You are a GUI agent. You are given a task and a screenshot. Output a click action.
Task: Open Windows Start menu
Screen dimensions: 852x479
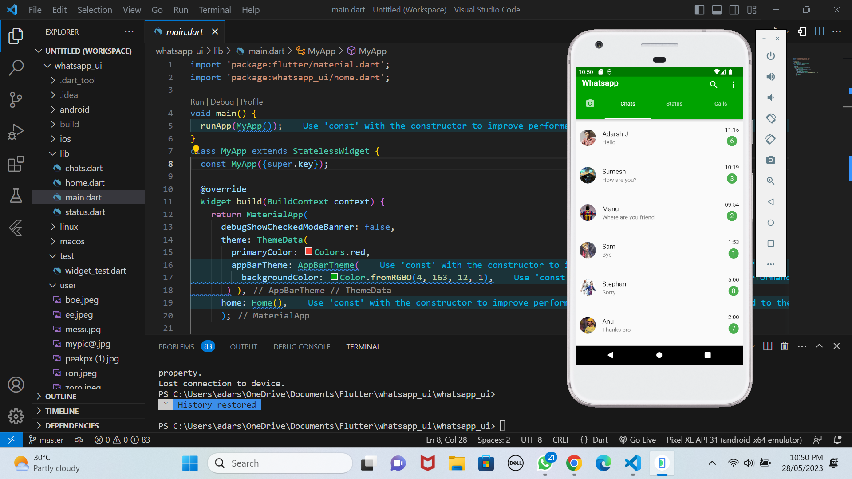coord(190,463)
